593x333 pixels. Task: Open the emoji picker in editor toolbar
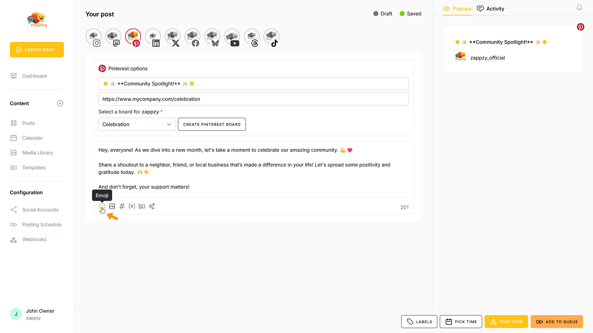pyautogui.click(x=102, y=206)
